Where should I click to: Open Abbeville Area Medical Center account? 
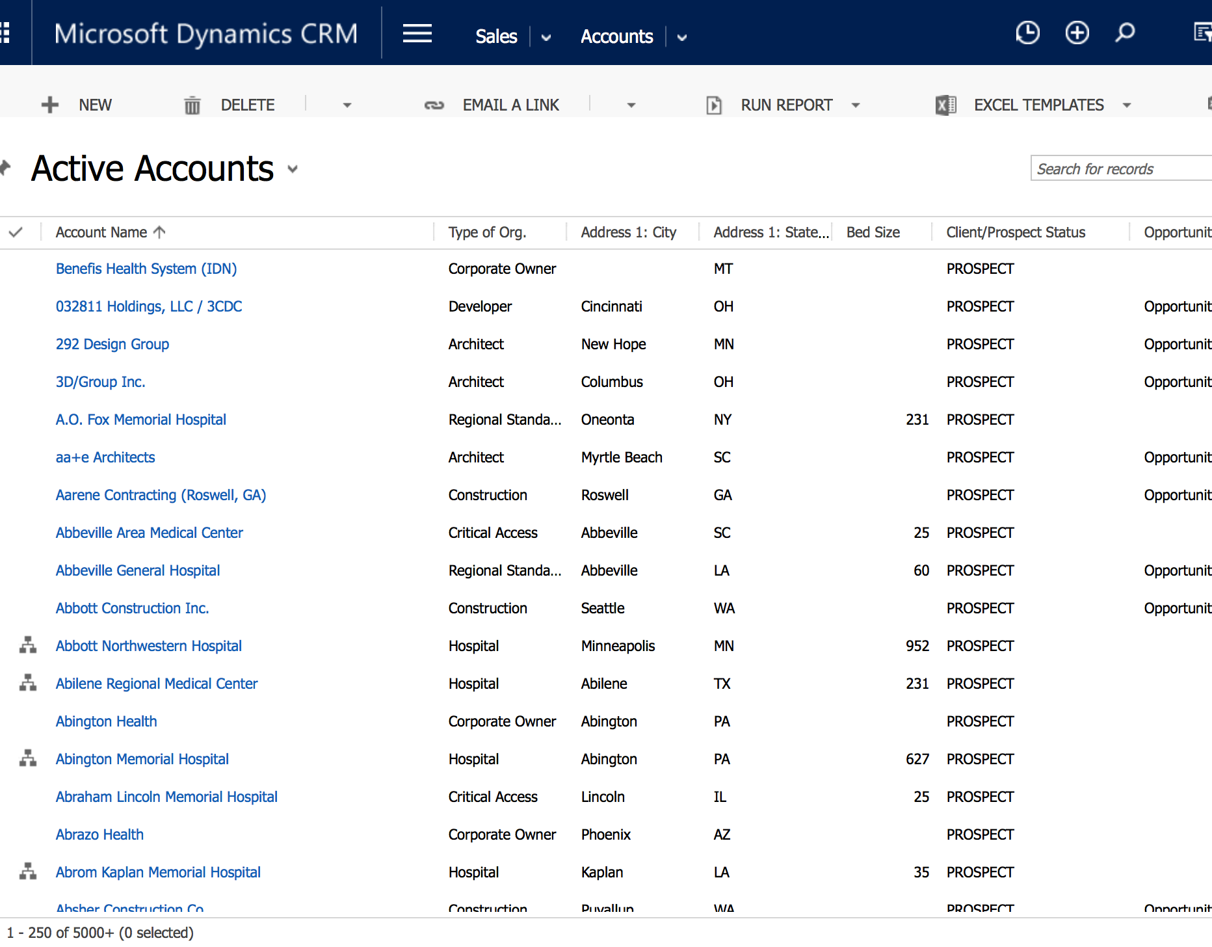[150, 533]
